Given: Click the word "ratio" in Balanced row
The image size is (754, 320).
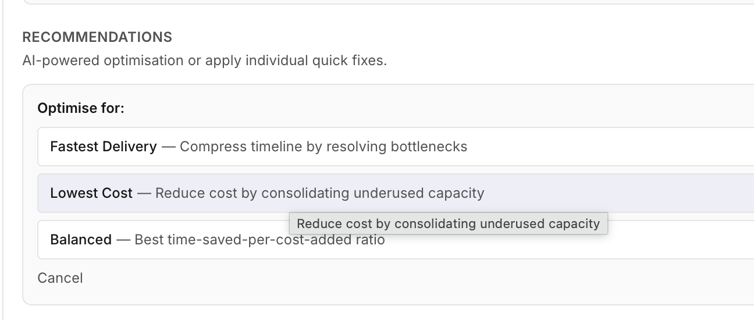Looking at the screenshot, I should (370, 240).
